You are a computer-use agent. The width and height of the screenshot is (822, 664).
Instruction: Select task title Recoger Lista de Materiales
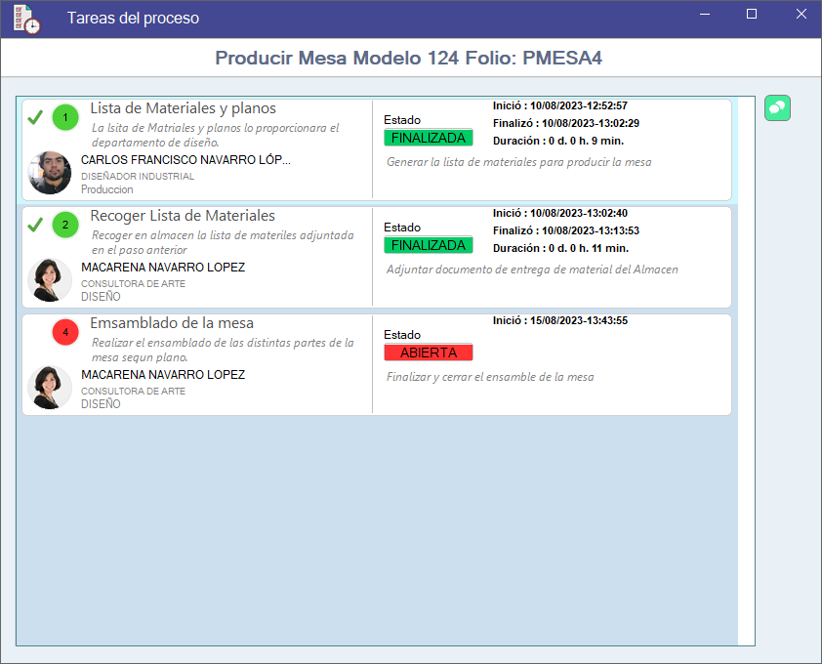click(x=183, y=216)
